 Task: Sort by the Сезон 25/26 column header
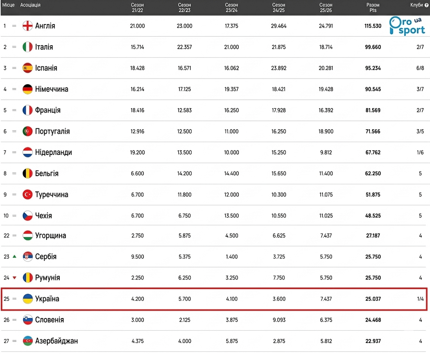point(326,7)
